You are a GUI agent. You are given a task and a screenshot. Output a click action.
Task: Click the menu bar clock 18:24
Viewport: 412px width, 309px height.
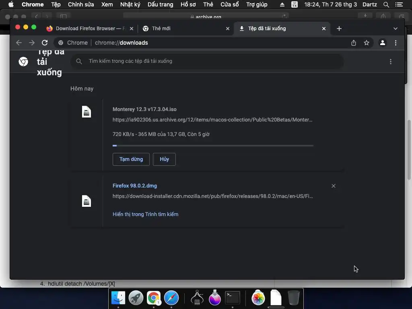click(x=331, y=4)
